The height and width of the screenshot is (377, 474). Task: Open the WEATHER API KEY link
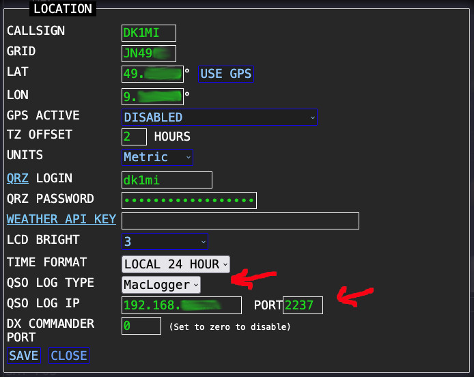[x=61, y=219]
